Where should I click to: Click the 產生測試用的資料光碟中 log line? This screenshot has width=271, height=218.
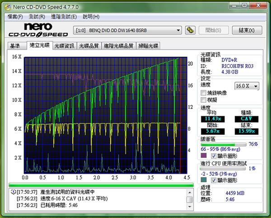point(67,192)
